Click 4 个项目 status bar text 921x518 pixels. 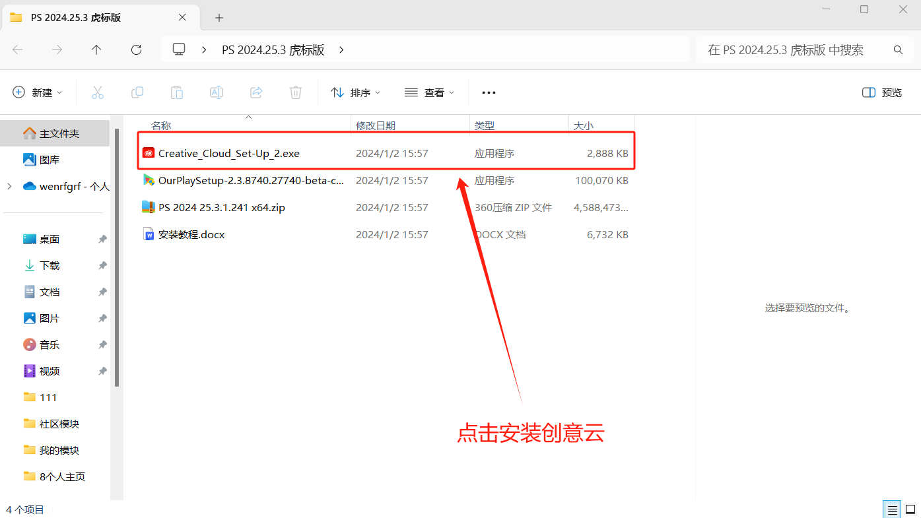click(25, 509)
